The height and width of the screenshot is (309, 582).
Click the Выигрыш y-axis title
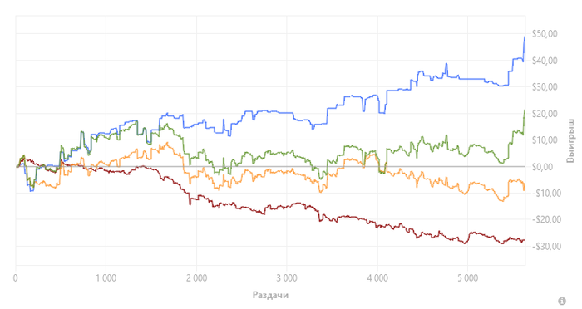coord(570,140)
